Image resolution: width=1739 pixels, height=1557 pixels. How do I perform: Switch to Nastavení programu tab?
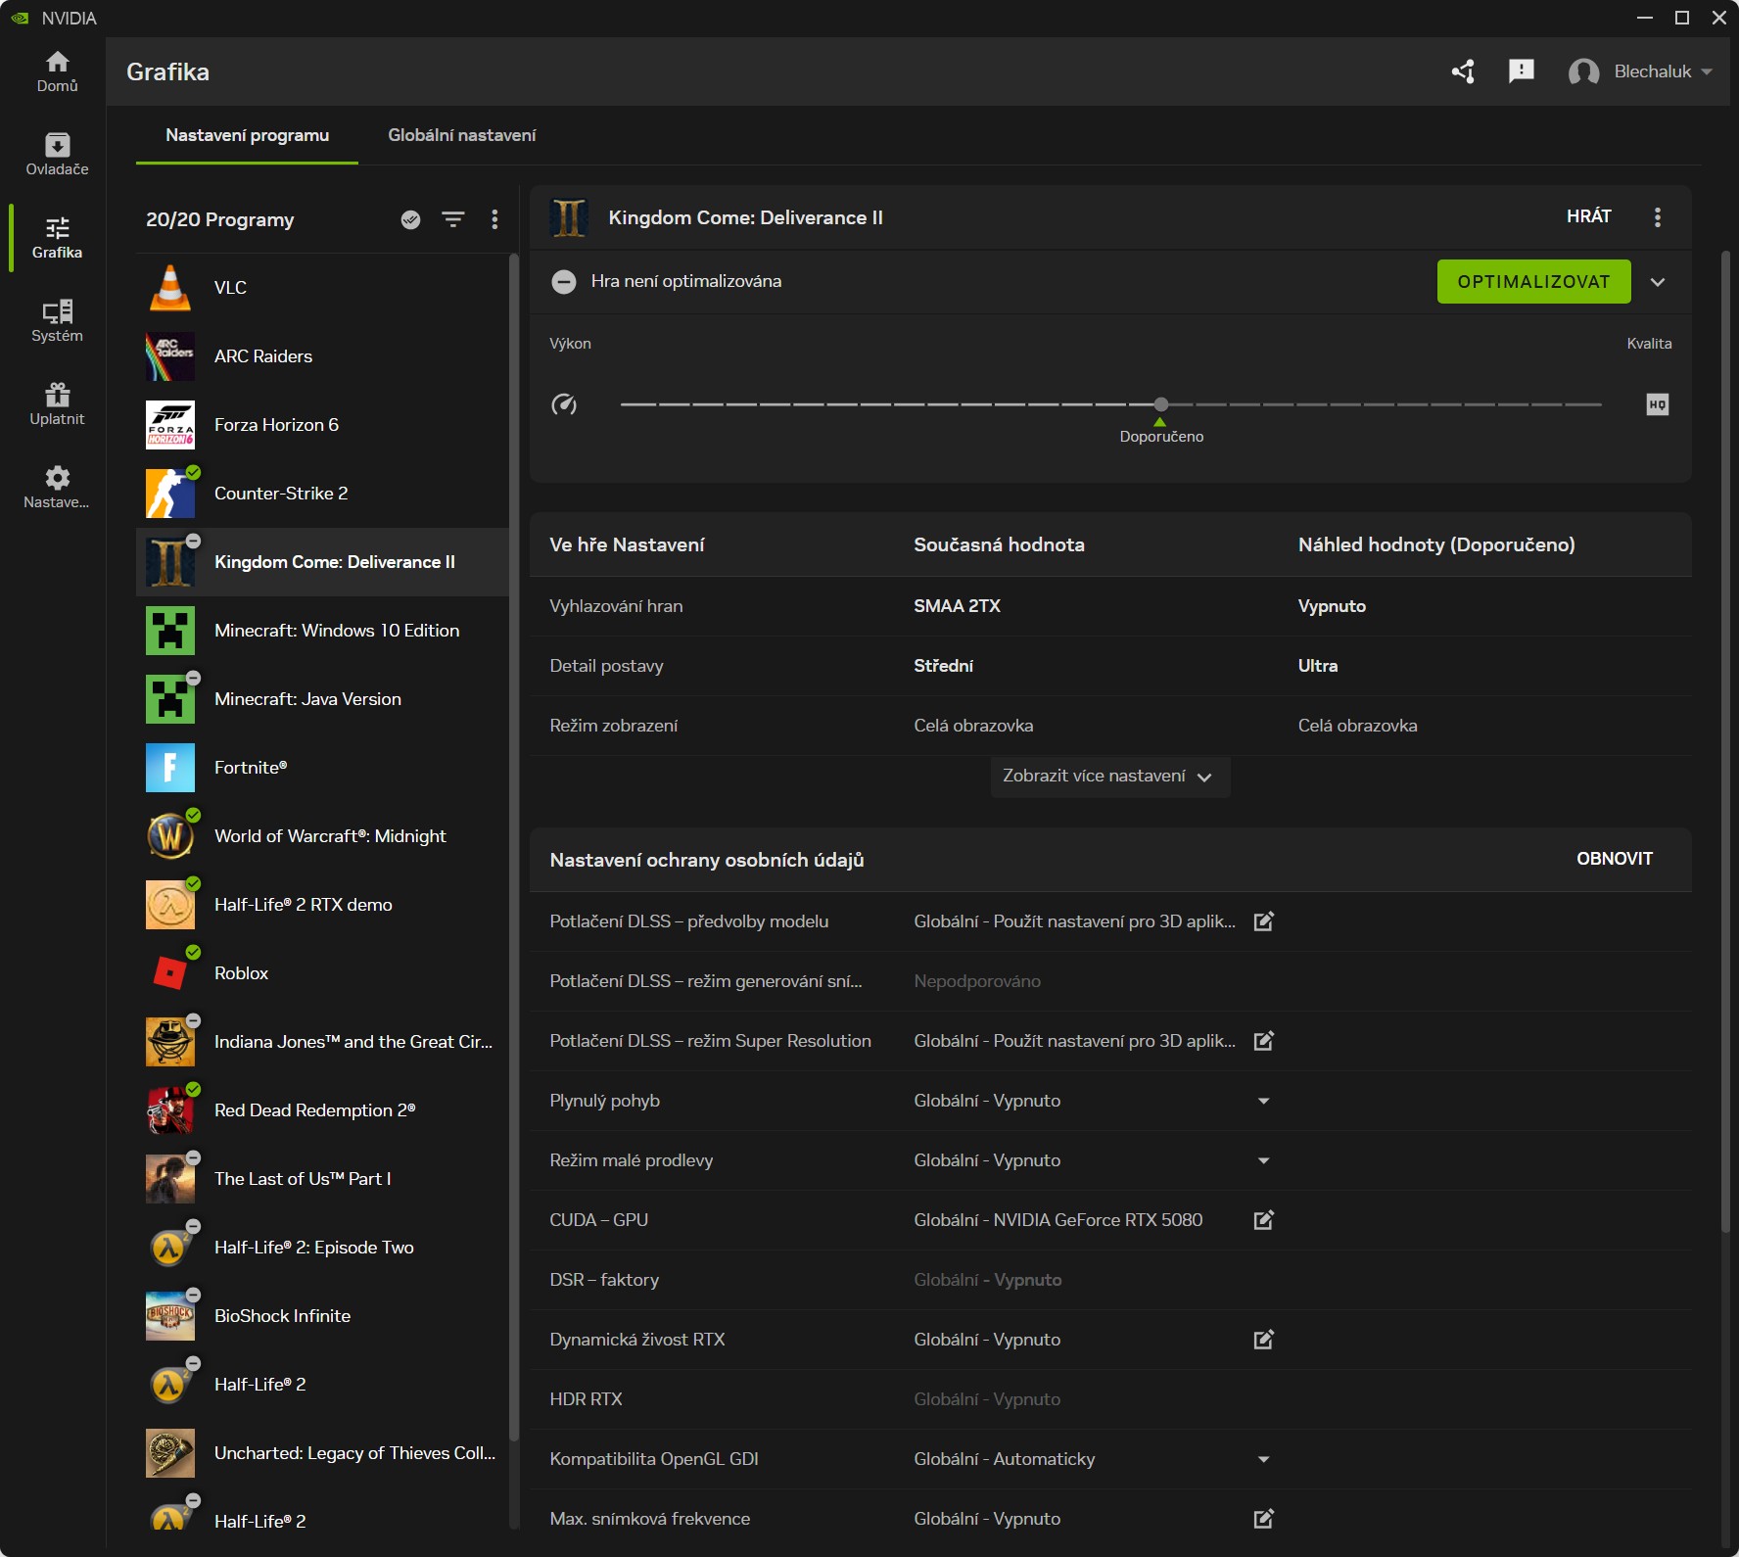coord(247,135)
